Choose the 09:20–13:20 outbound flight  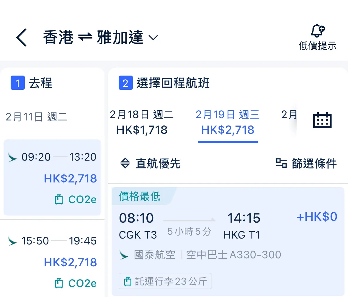click(x=52, y=177)
